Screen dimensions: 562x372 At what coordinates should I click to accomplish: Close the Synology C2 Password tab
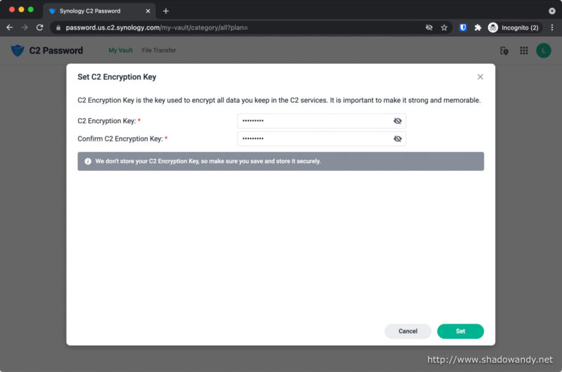pyautogui.click(x=148, y=11)
